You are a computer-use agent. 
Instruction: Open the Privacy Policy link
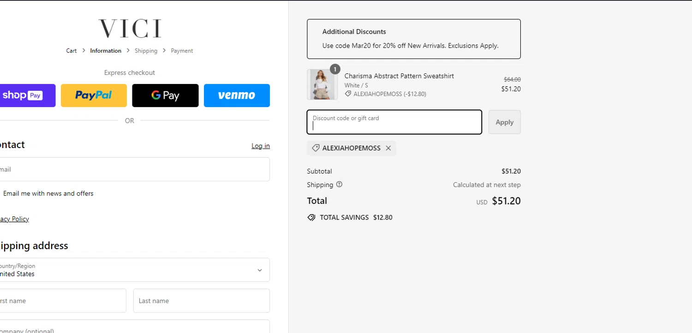(x=14, y=219)
